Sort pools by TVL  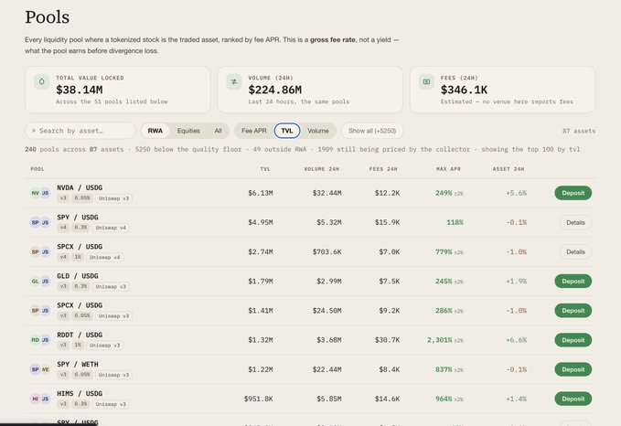pyautogui.click(x=287, y=131)
